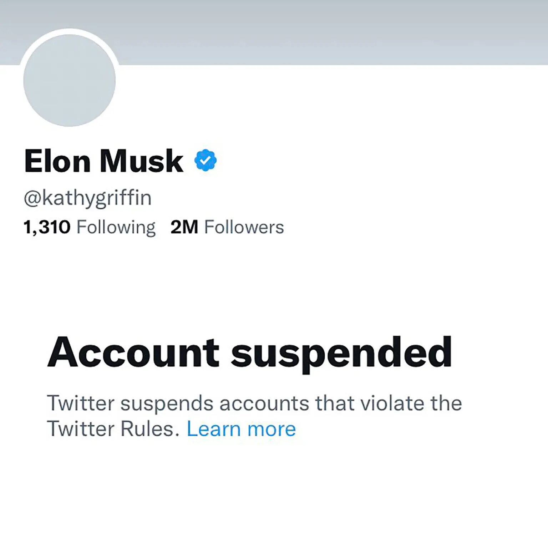
Task: Click the word Following
Action: click(116, 228)
